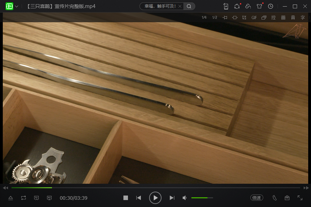The height and width of the screenshot is (207, 311).
Task: Enter fullscreen with the expand arrows
Action: (x=300, y=198)
